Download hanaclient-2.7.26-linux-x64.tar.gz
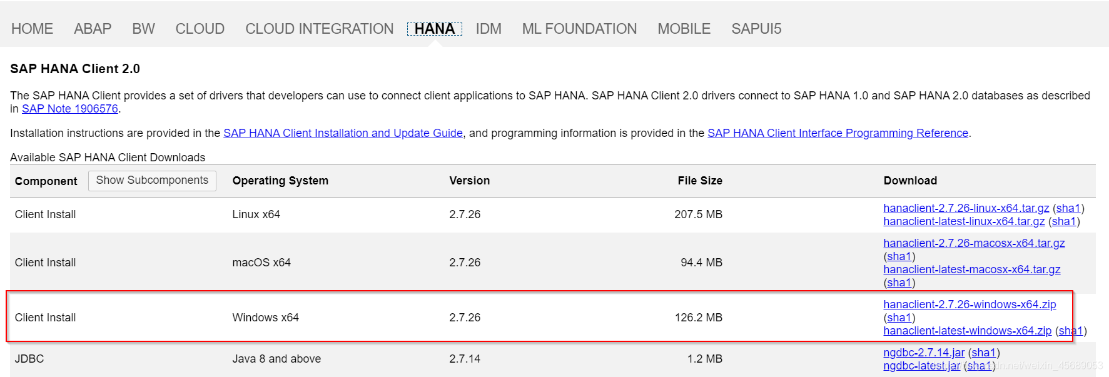Image resolution: width=1109 pixels, height=377 pixels. 966,208
